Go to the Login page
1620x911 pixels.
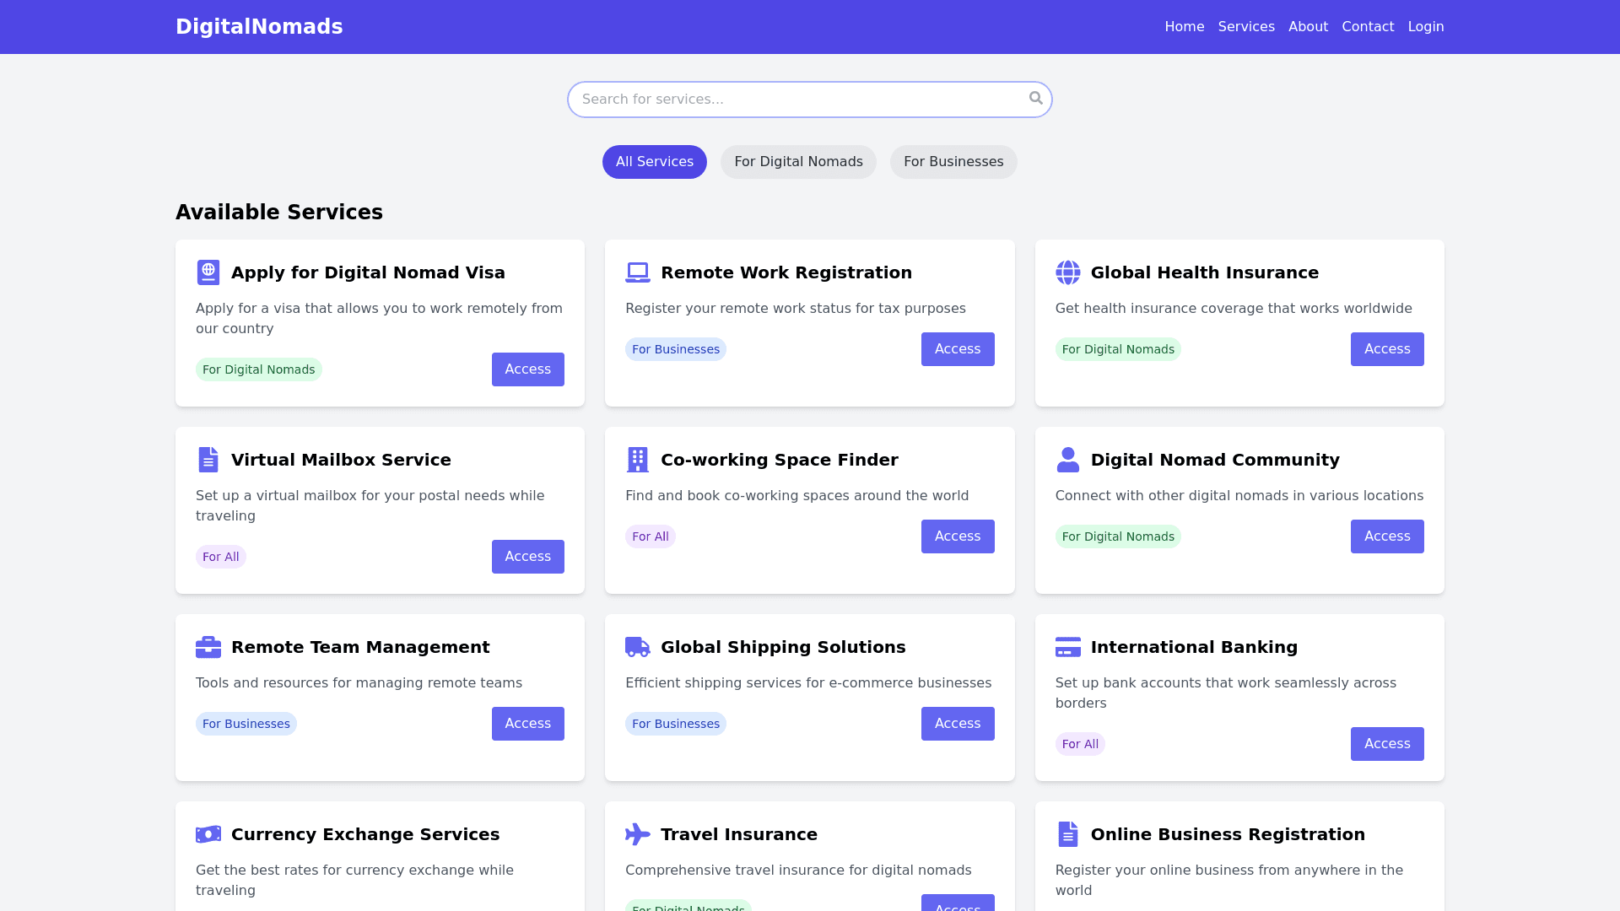pyautogui.click(x=1425, y=27)
